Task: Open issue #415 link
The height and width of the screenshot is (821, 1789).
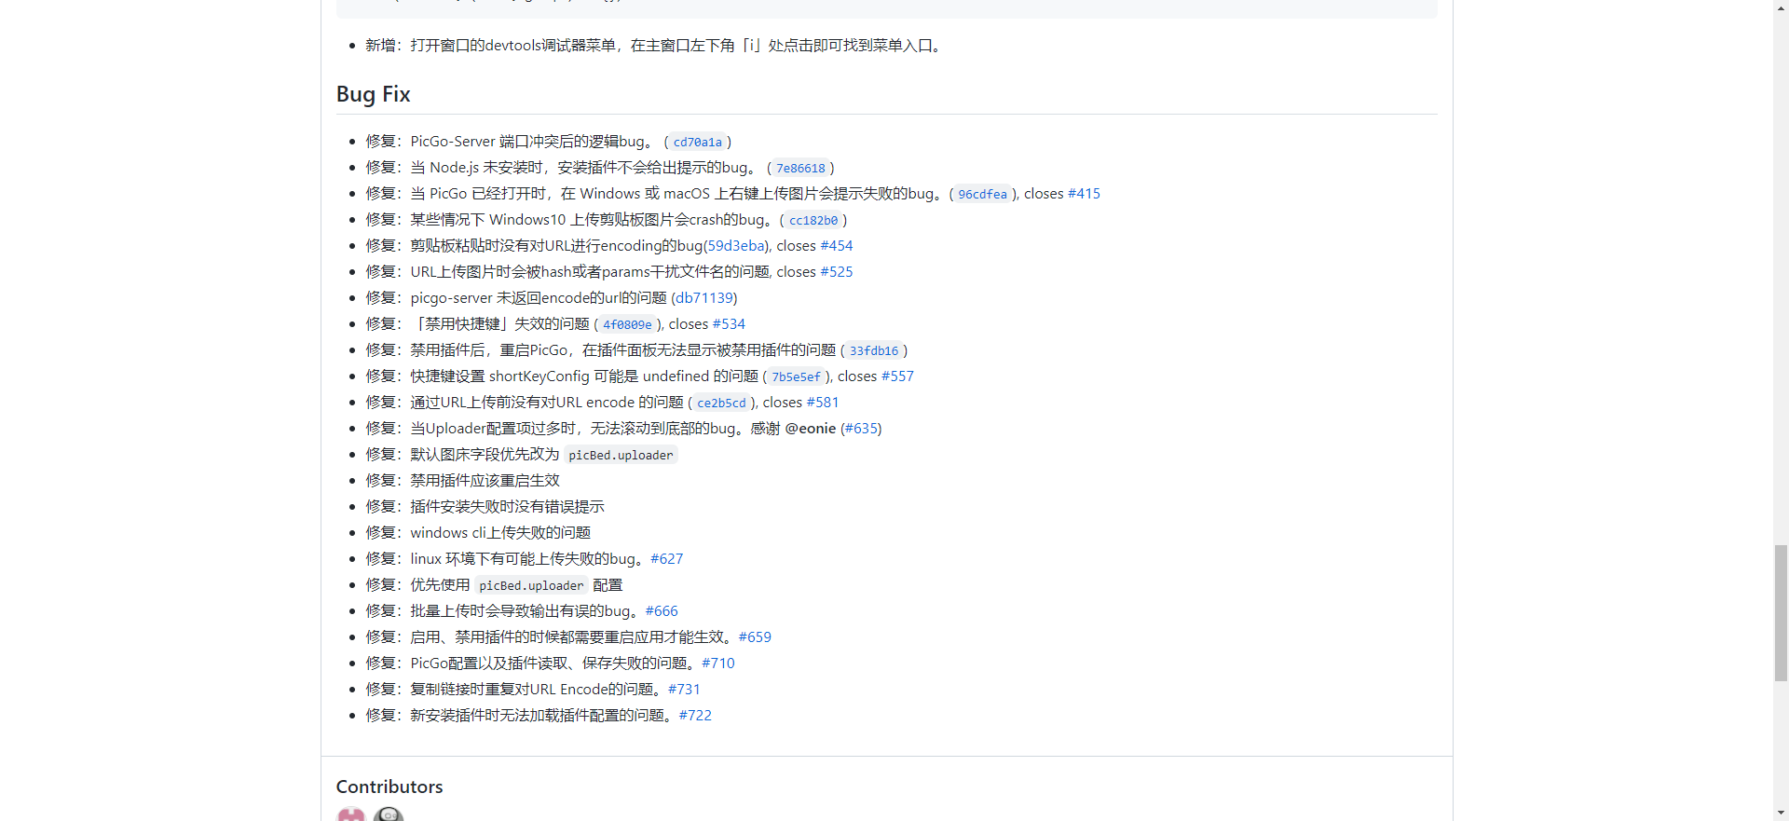Action: click(1084, 194)
